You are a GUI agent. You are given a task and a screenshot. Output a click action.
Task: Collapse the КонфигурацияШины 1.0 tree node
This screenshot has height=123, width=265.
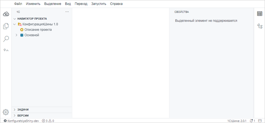(15, 24)
